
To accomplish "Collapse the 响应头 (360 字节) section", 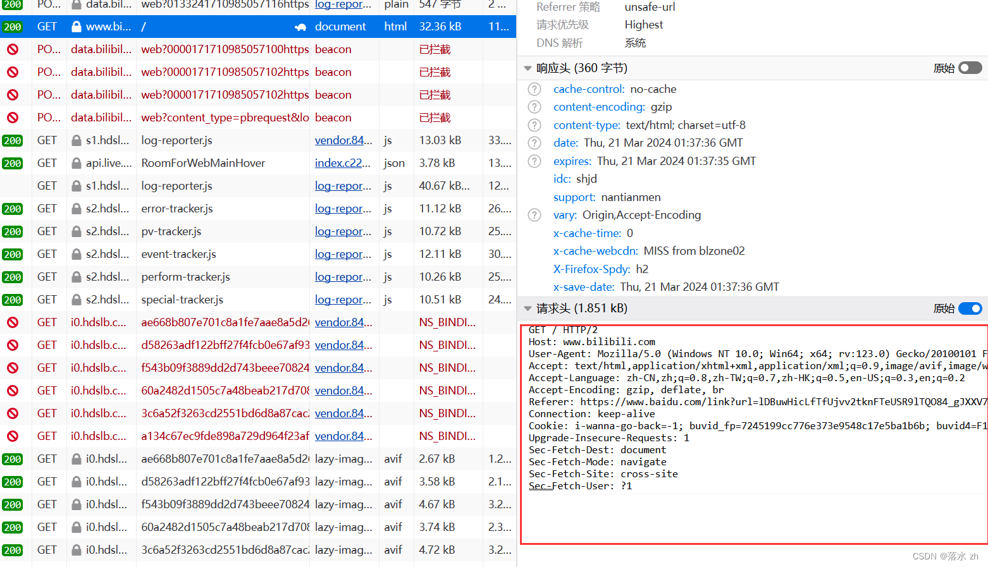I will (528, 68).
